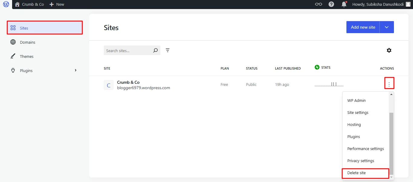Toggle the three-dot actions menu
The width and height of the screenshot is (413, 182).
389,83
